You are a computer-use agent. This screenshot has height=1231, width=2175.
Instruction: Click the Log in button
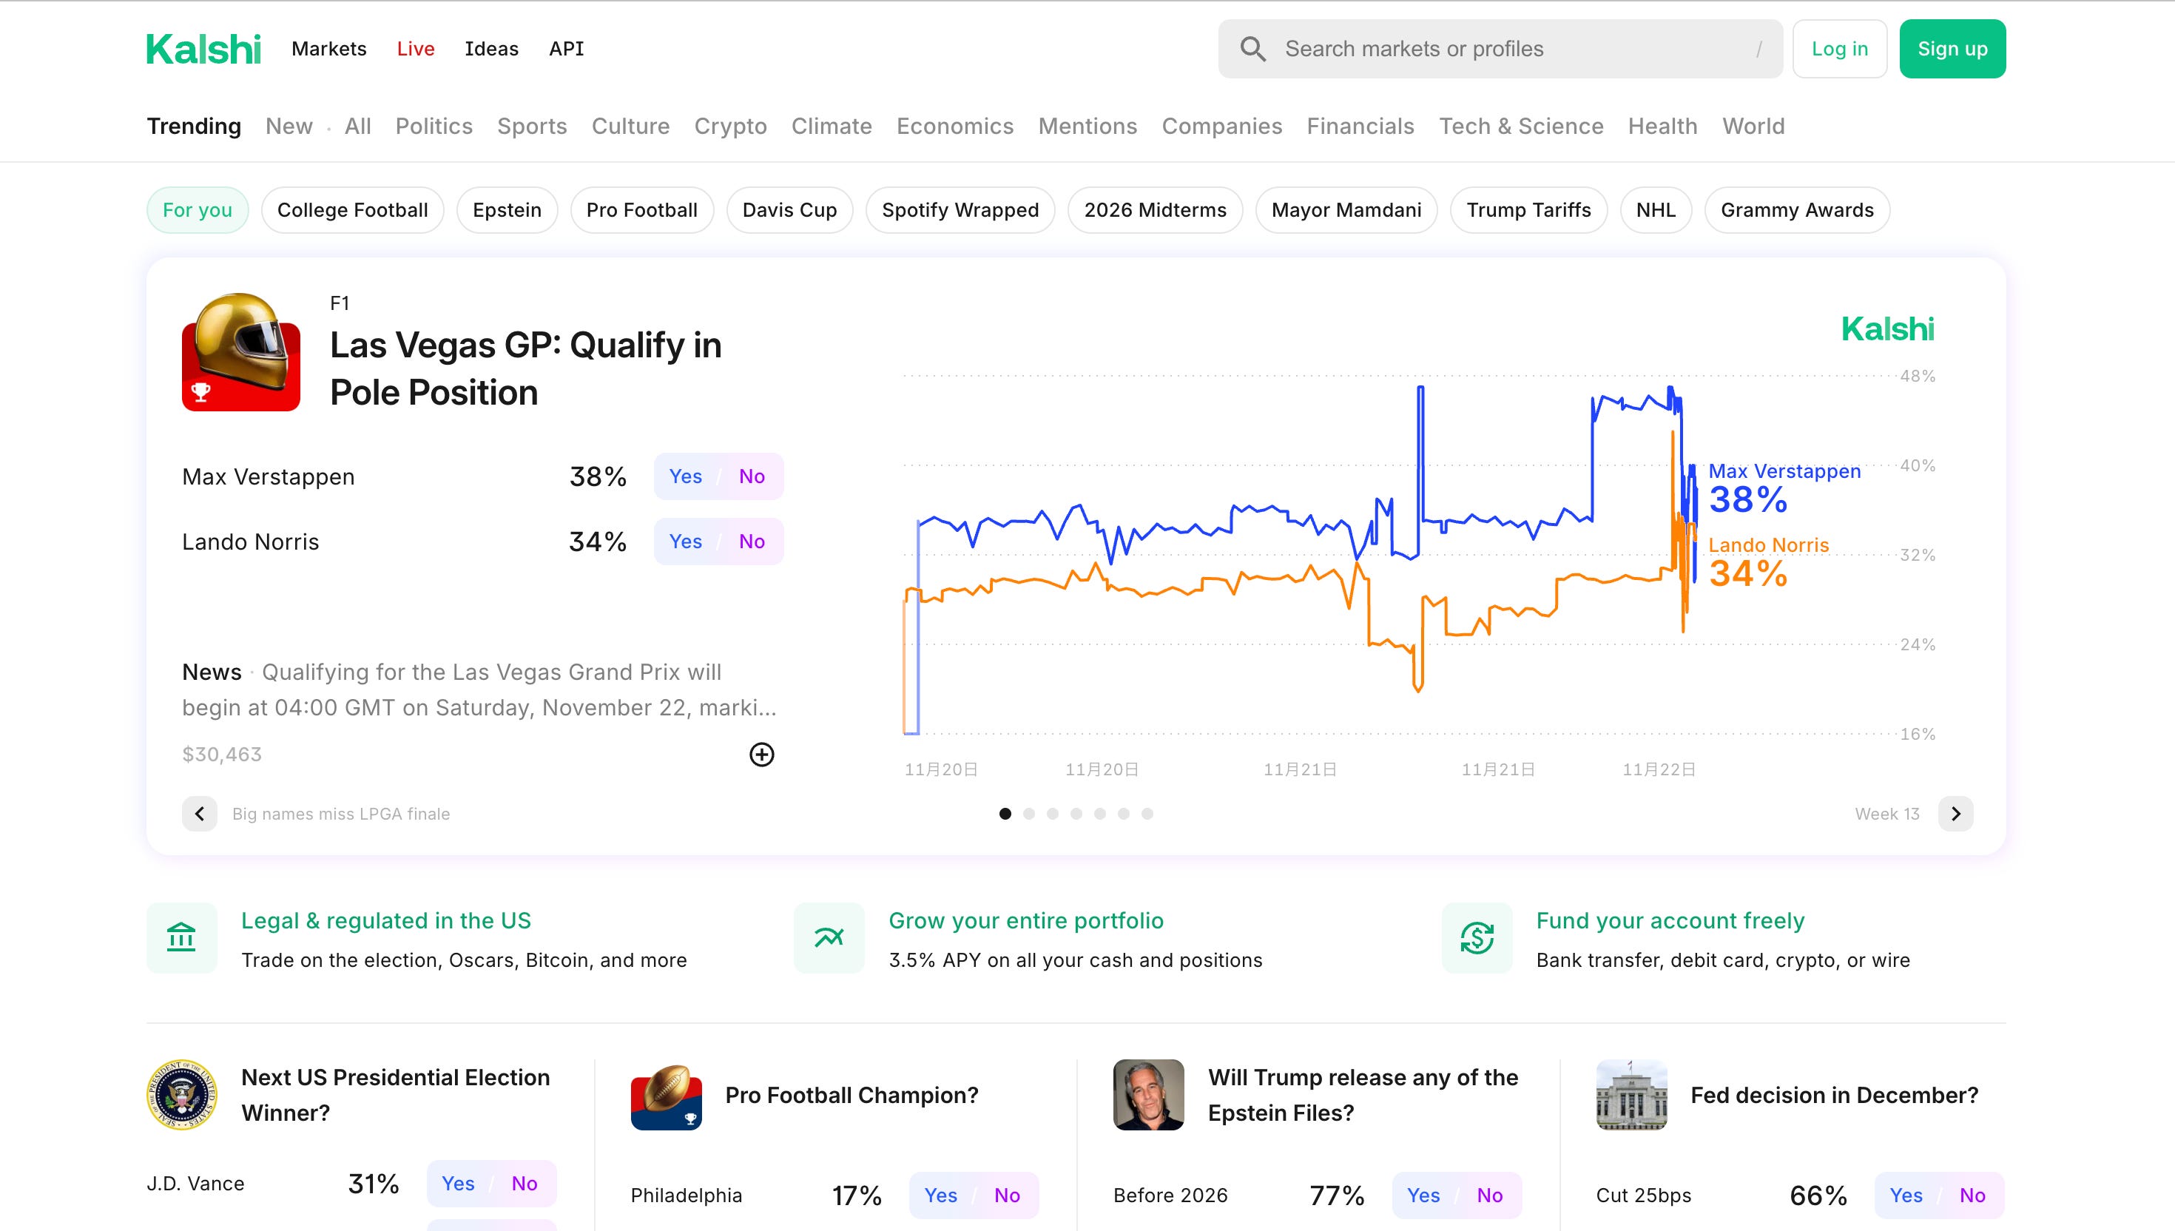click(1839, 49)
